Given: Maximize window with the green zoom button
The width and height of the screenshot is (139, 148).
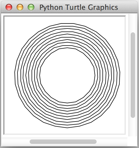Looking at the screenshot, I should (31, 7).
